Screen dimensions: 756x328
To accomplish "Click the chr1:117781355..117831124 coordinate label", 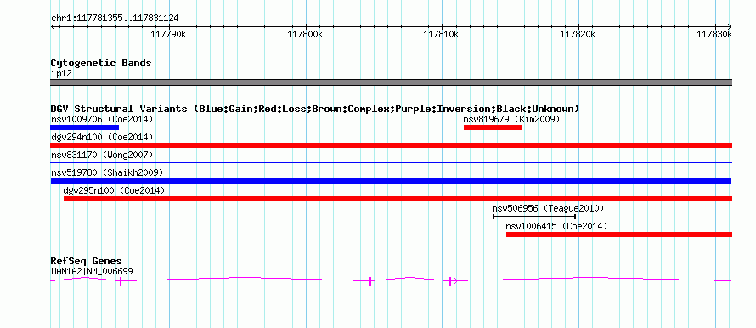I will click(x=115, y=19).
